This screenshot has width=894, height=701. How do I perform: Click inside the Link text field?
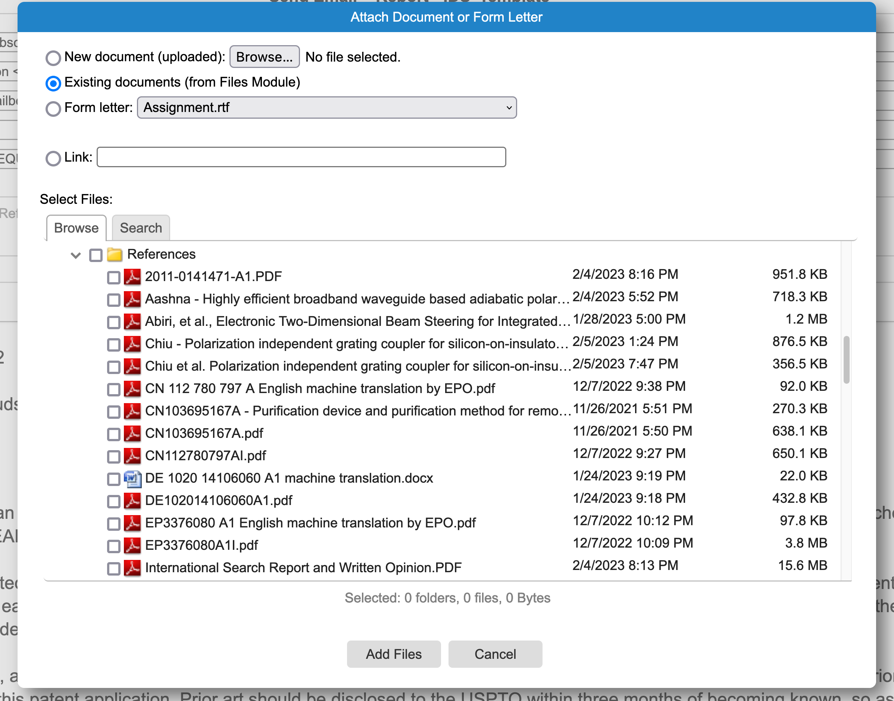pos(301,157)
